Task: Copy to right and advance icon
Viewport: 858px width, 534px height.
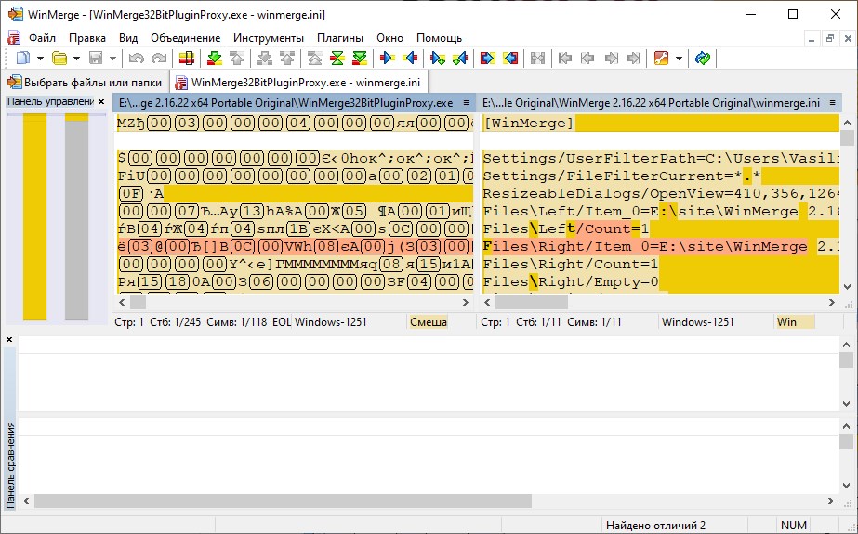Action: tap(438, 58)
